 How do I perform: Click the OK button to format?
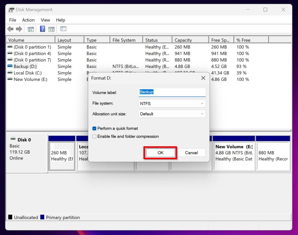(160, 153)
